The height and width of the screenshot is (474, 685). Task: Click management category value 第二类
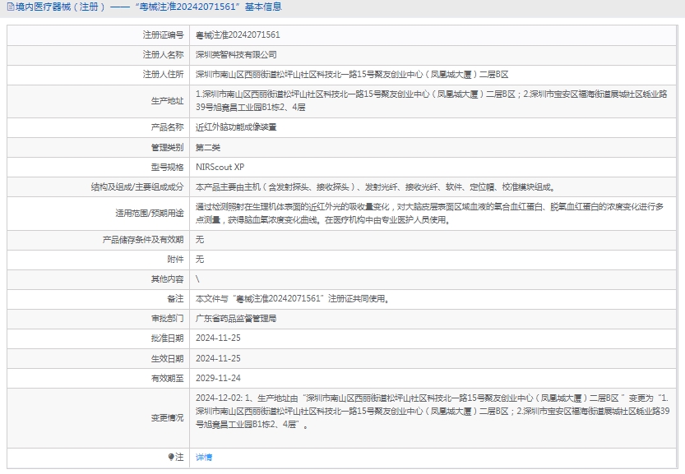208,147
